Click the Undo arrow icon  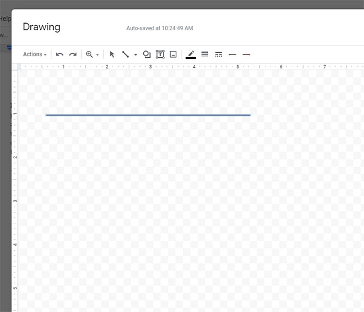(x=59, y=54)
